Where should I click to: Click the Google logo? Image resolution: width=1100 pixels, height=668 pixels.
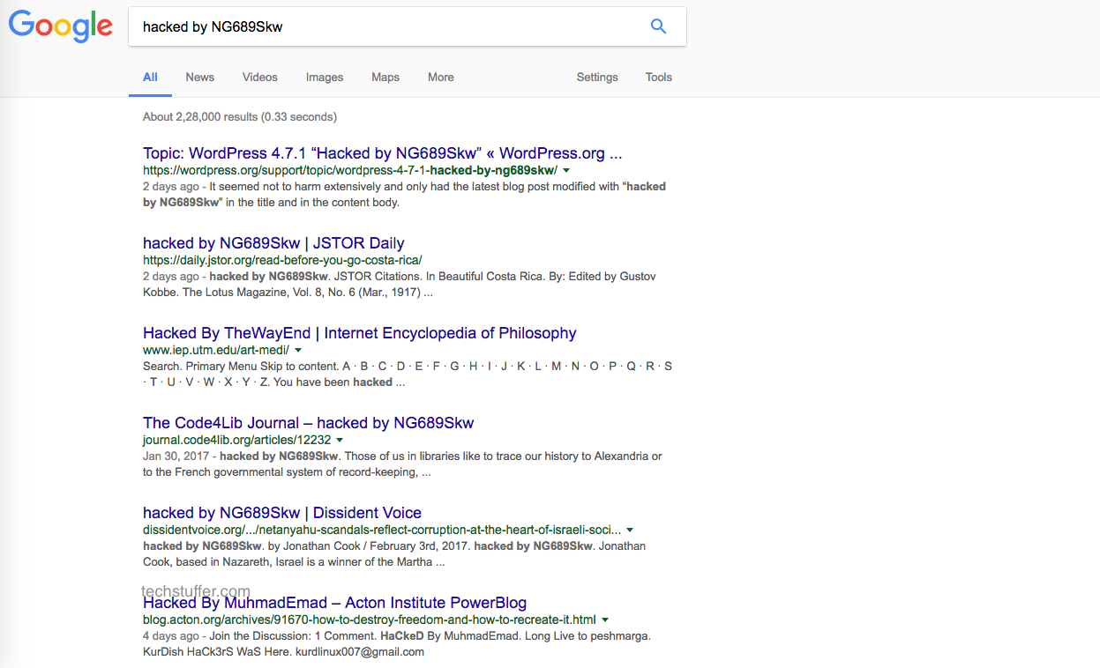(x=61, y=26)
